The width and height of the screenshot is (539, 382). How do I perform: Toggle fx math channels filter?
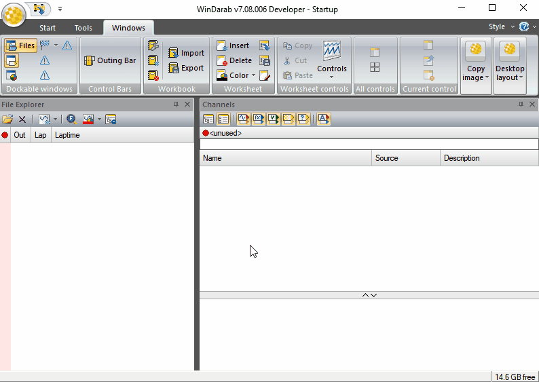(259, 119)
